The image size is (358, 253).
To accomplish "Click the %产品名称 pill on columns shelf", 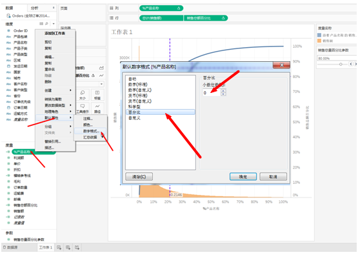I will [161, 8].
